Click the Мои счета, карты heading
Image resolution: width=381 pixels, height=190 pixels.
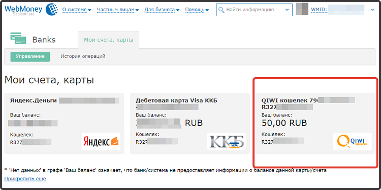(x=49, y=80)
